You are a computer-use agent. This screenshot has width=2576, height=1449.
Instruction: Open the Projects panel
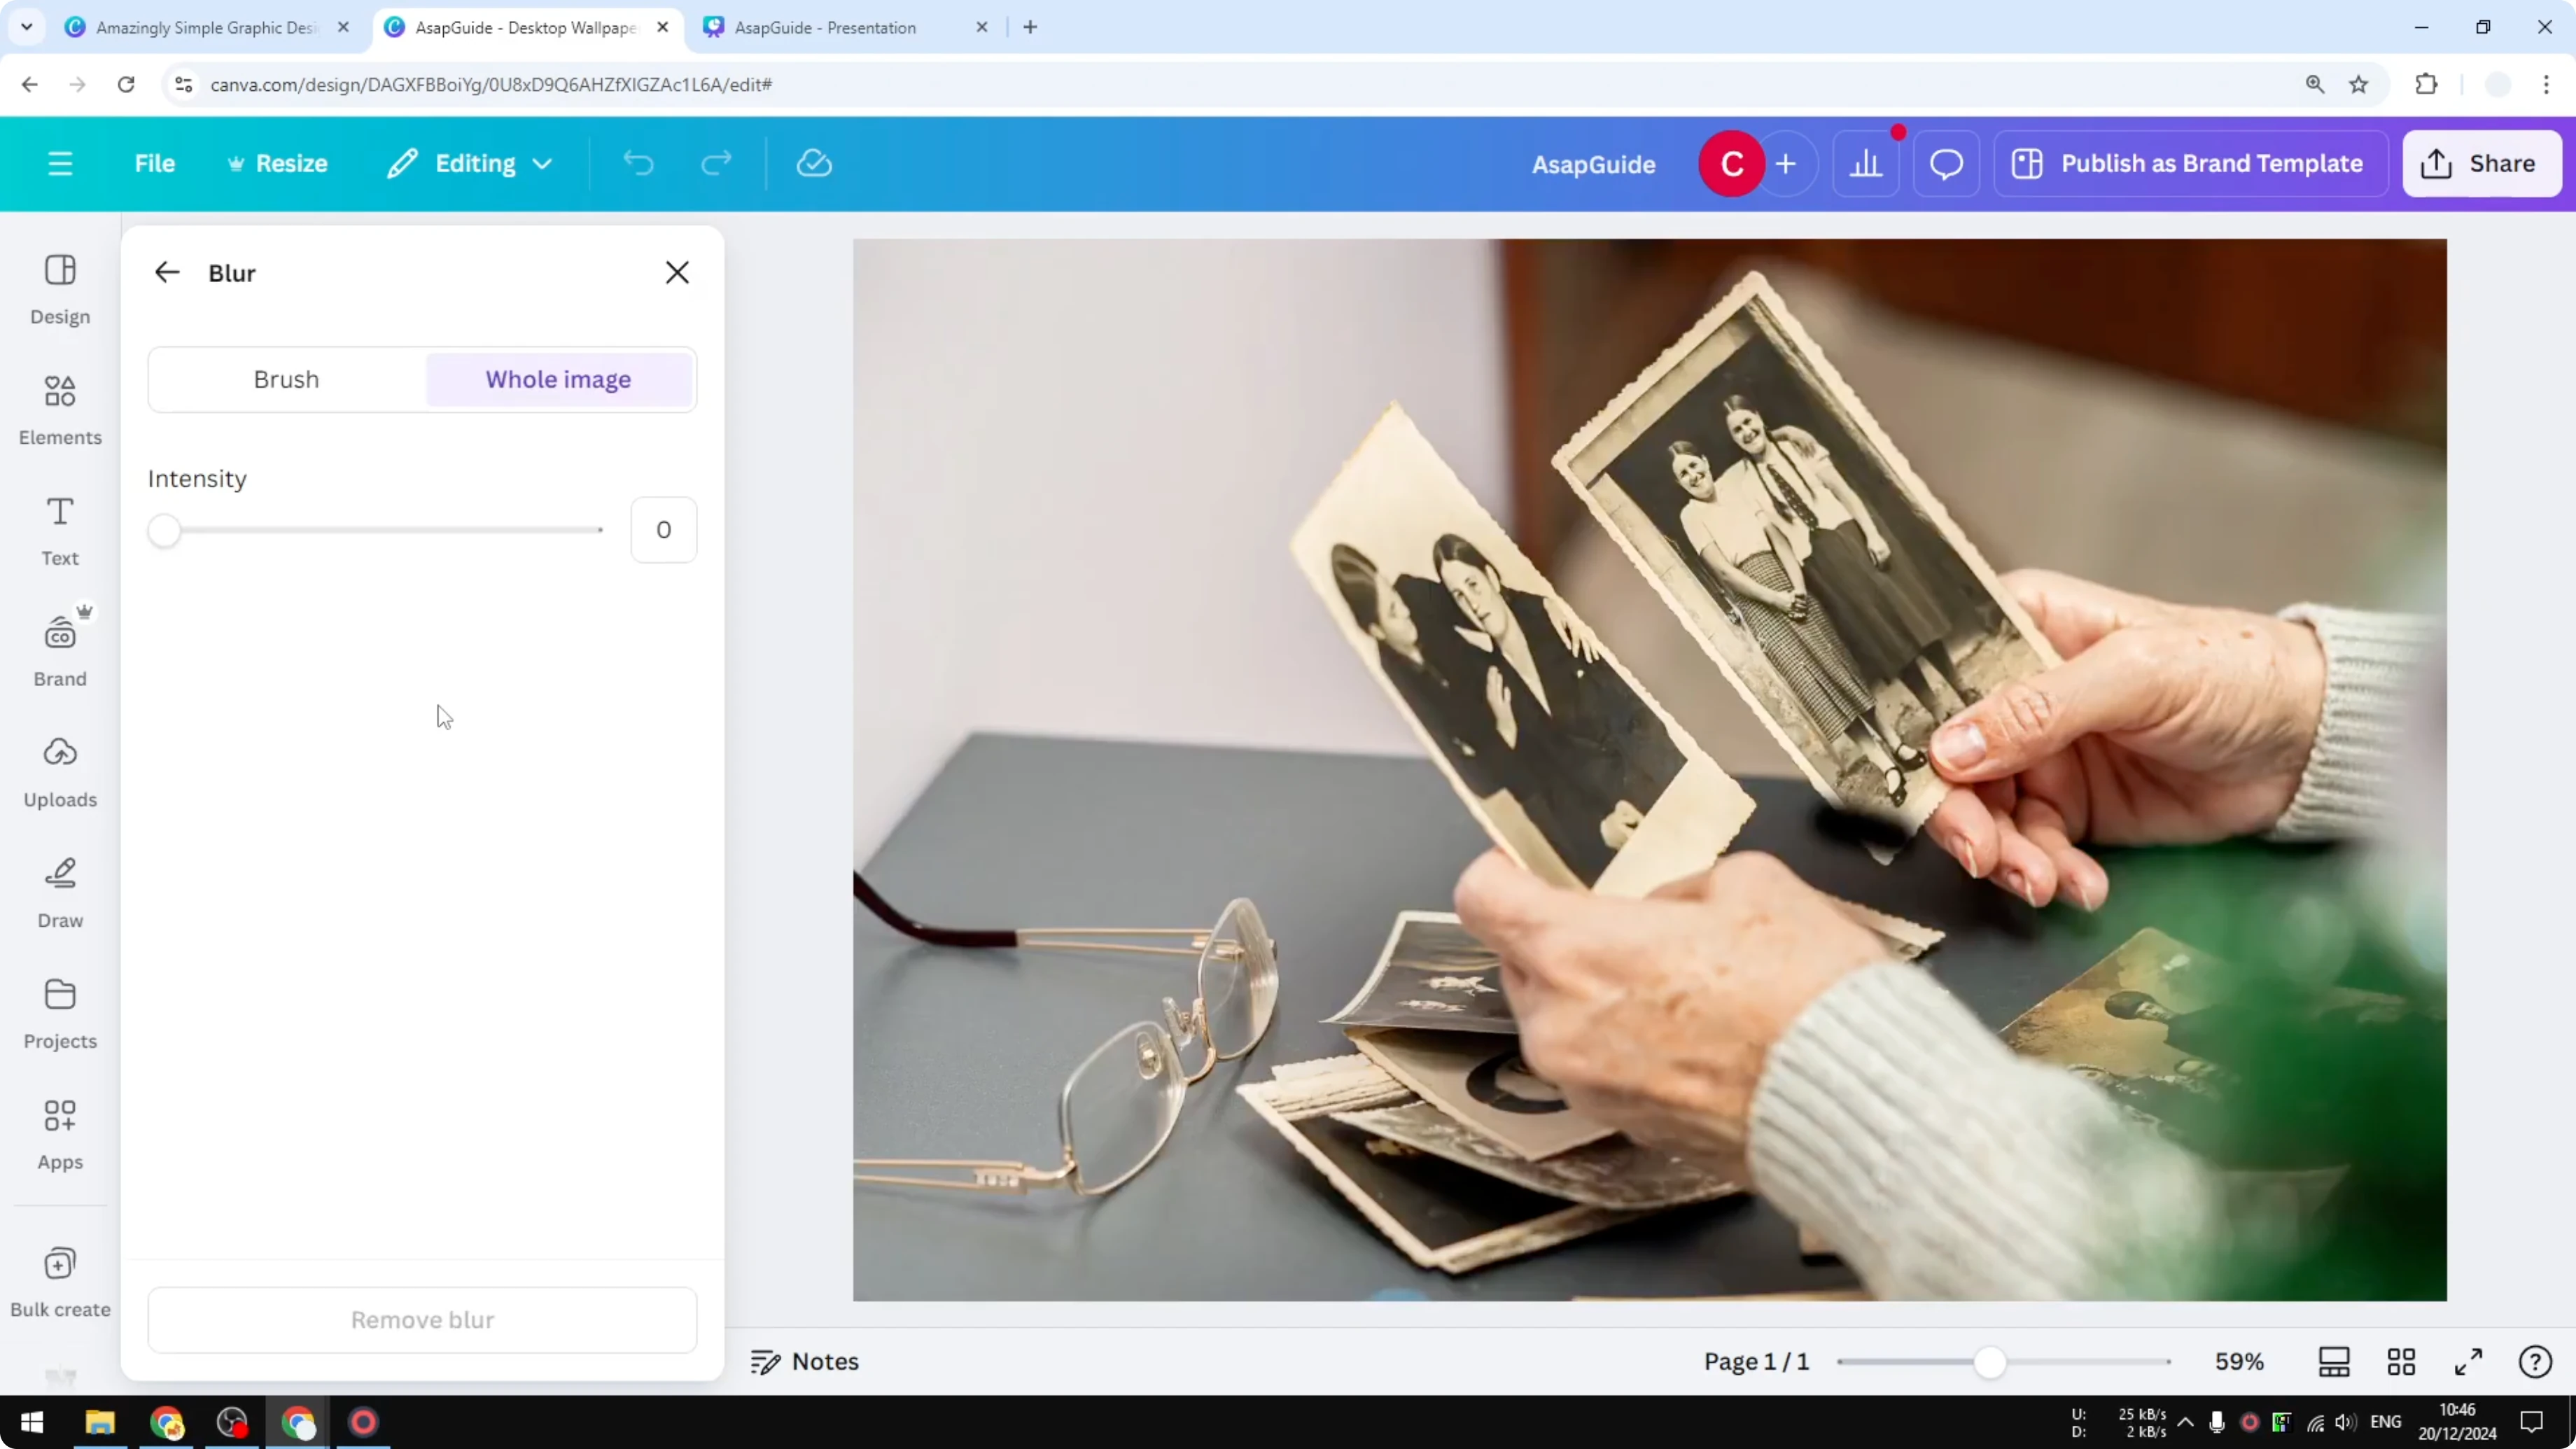59,1012
